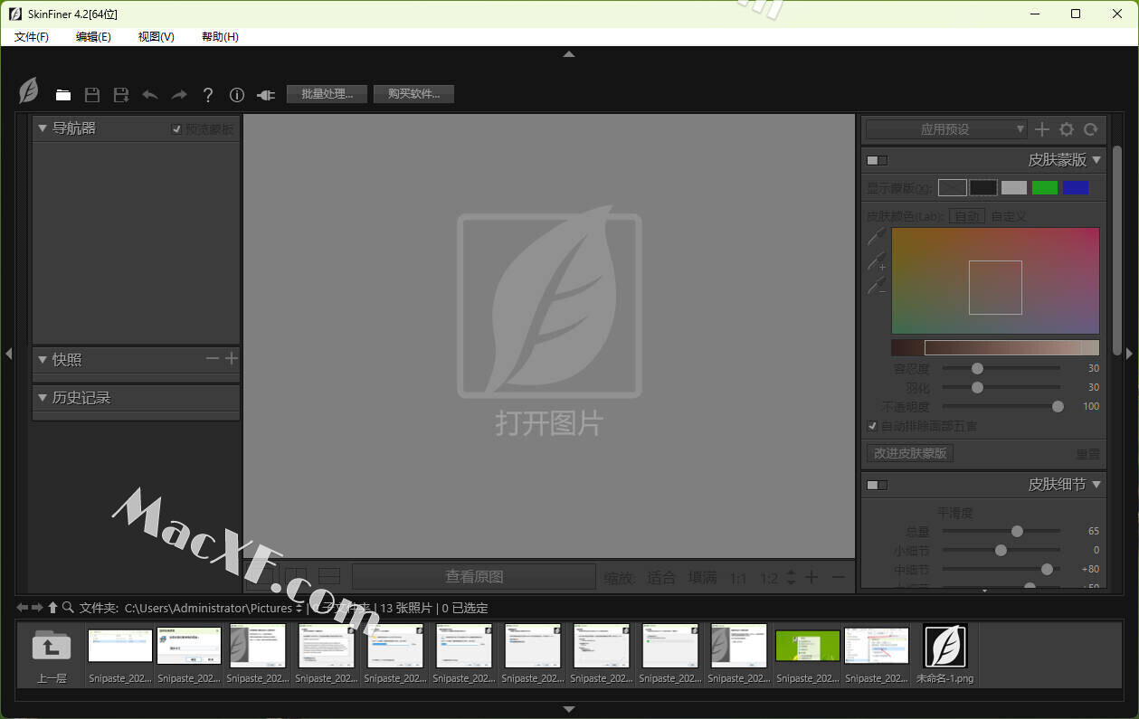Open the help question mark icon

(208, 95)
